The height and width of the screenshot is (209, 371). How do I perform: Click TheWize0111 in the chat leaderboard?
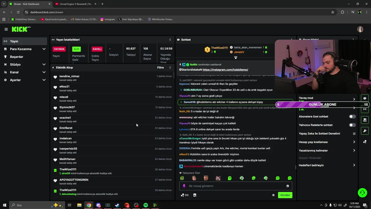(x=219, y=48)
